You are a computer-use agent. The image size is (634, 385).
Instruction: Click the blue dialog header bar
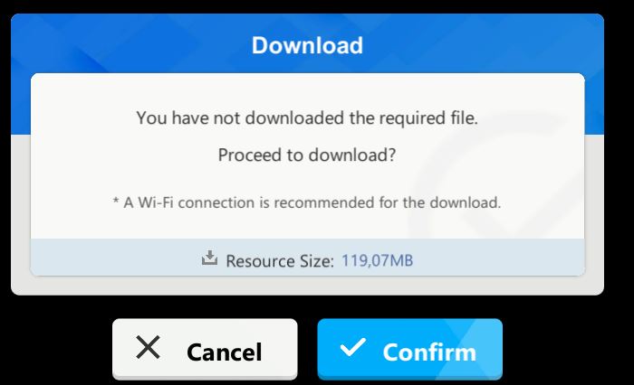tap(307, 42)
